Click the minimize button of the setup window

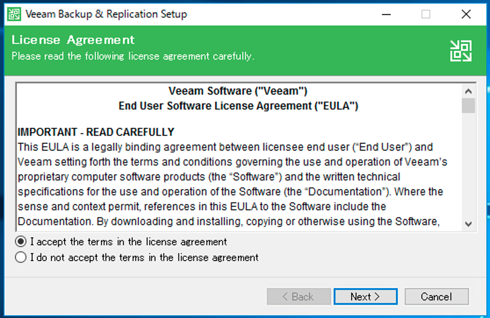tap(386, 14)
